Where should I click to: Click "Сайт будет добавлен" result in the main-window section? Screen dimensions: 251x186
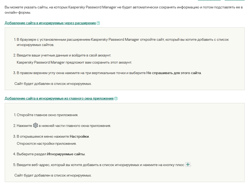(53, 175)
